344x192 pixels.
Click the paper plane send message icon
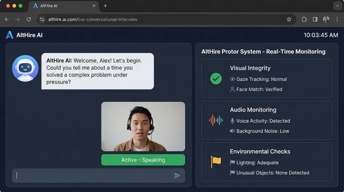click(x=177, y=175)
